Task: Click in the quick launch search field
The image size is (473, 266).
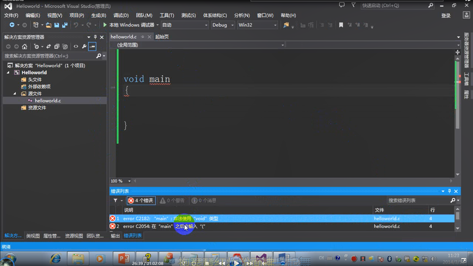Action: 394,5
